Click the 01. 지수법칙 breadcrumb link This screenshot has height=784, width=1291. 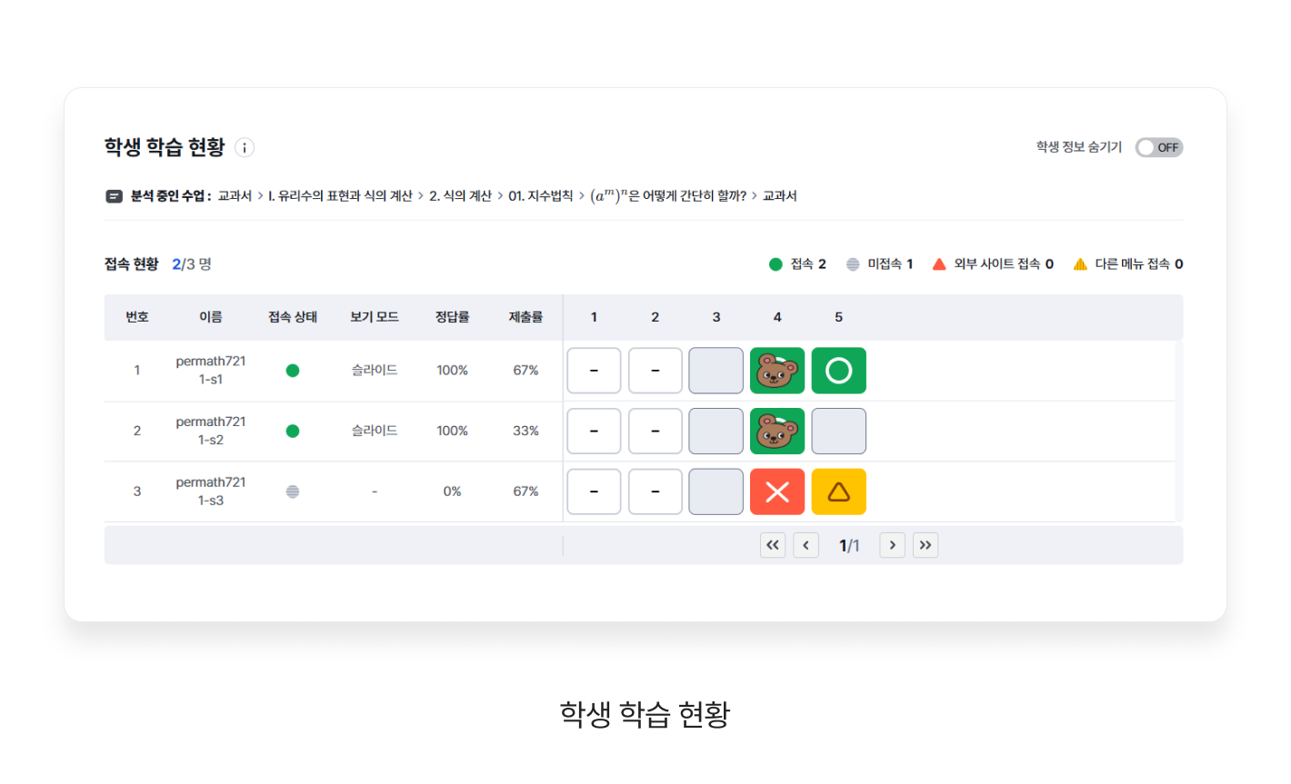(541, 196)
